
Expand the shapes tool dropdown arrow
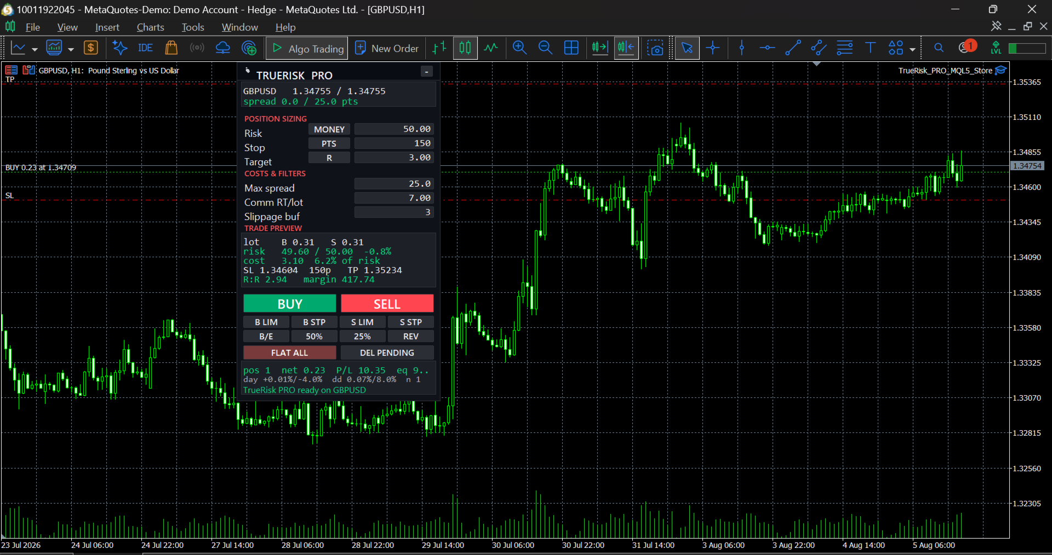tap(912, 49)
